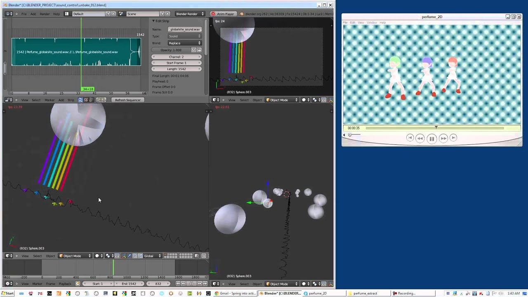
Task: Select the rotate manipulator icon
Action: point(135,256)
